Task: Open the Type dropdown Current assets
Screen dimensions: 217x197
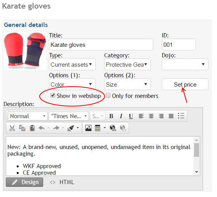Action: (72, 64)
